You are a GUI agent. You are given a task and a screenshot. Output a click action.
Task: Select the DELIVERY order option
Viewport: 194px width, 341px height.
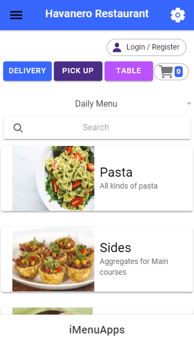27,71
